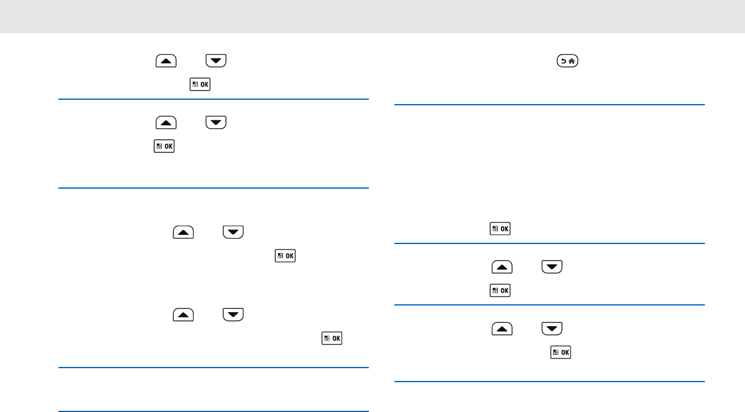Viewport: 745px width, 412px height.
Task: Click up arrow in upper indented left sub-step
Action: (x=183, y=232)
